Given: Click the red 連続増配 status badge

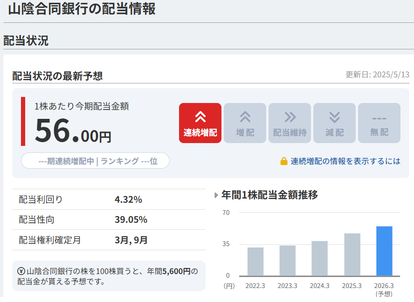Looking at the screenshot, I should point(200,123).
